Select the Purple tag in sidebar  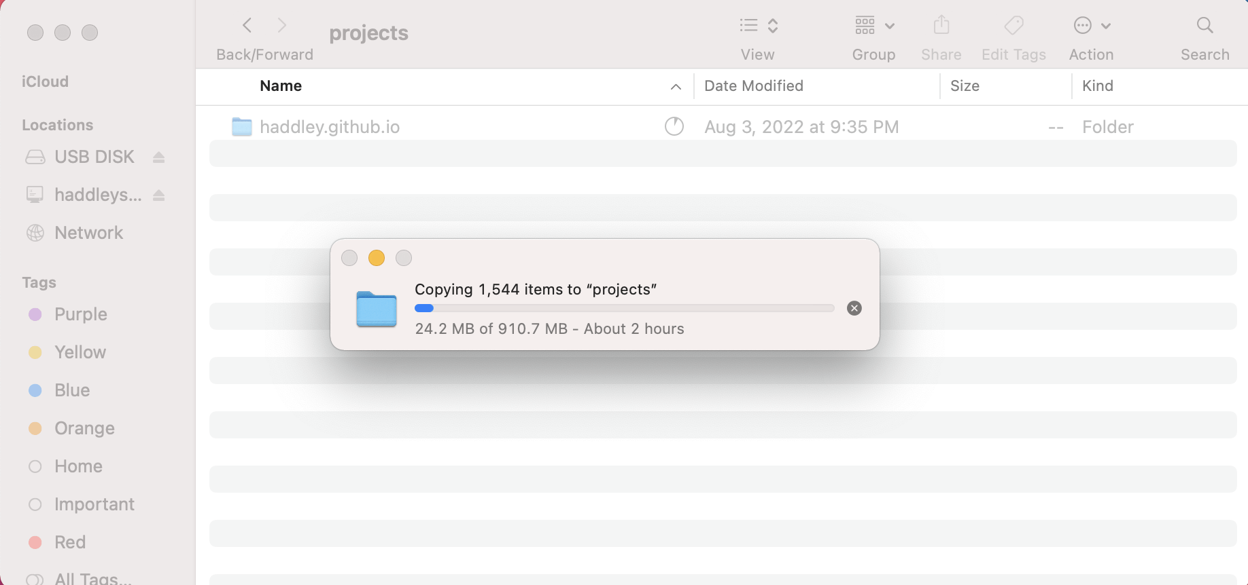tap(80, 314)
